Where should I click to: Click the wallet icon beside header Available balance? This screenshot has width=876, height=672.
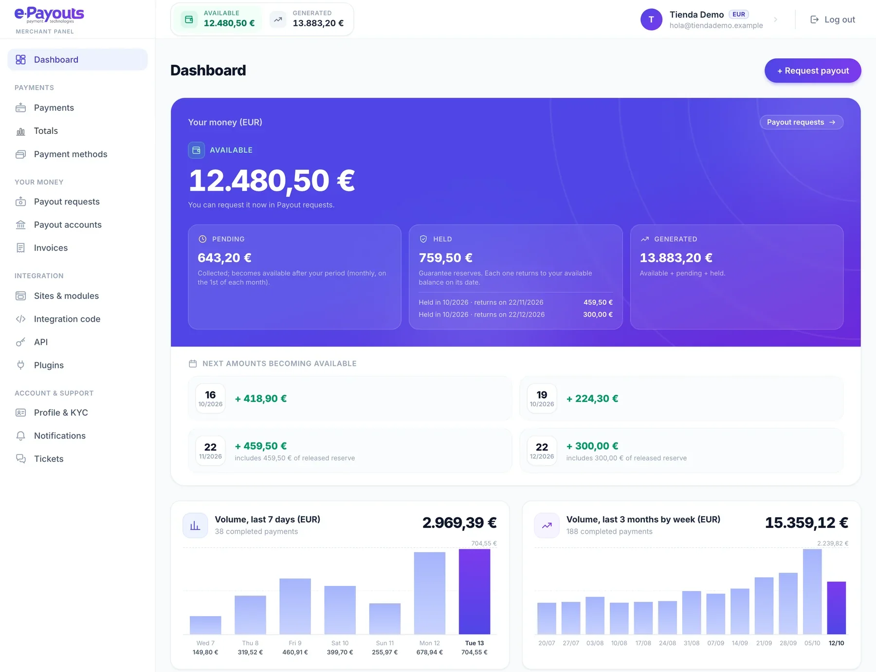(x=189, y=19)
